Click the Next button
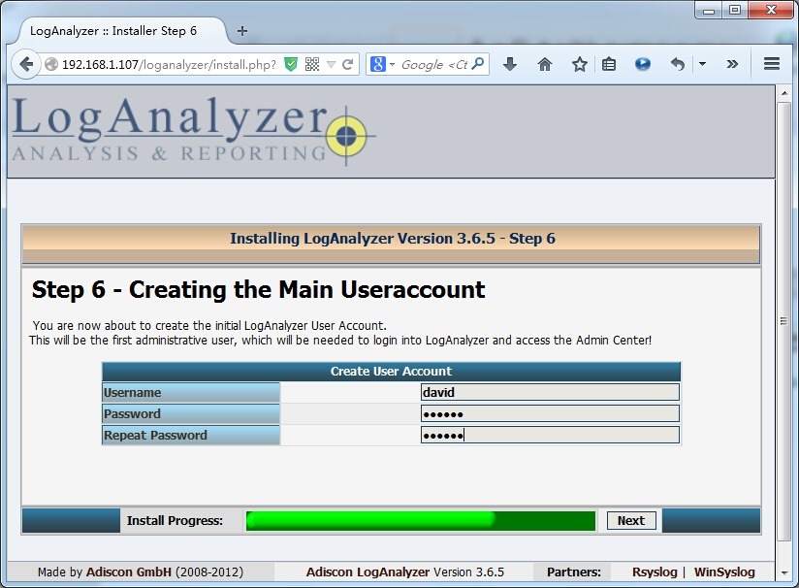799x588 pixels. (630, 520)
